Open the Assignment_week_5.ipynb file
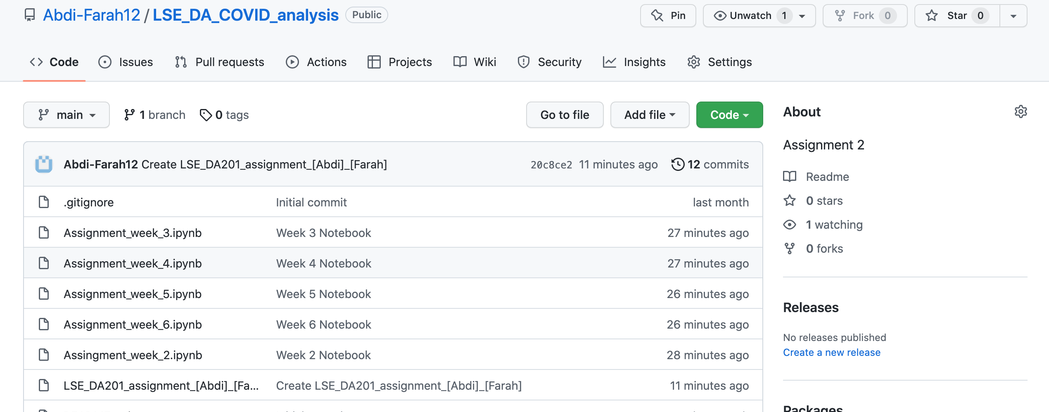 pyautogui.click(x=133, y=294)
